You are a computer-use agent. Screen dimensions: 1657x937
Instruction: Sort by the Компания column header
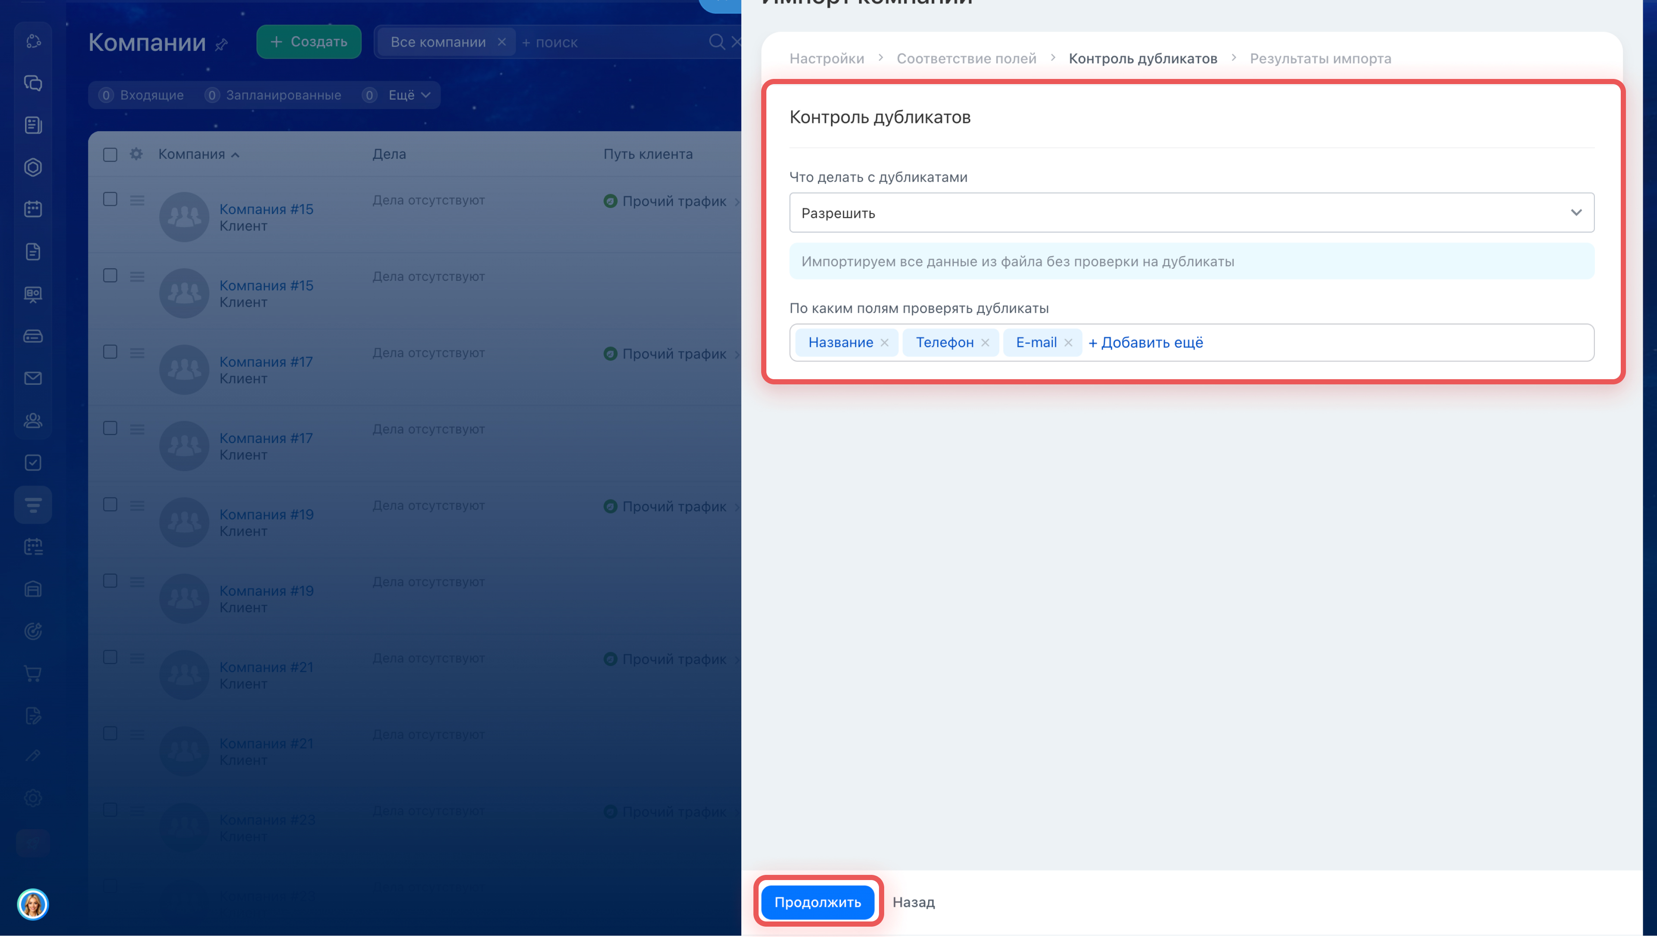192,154
